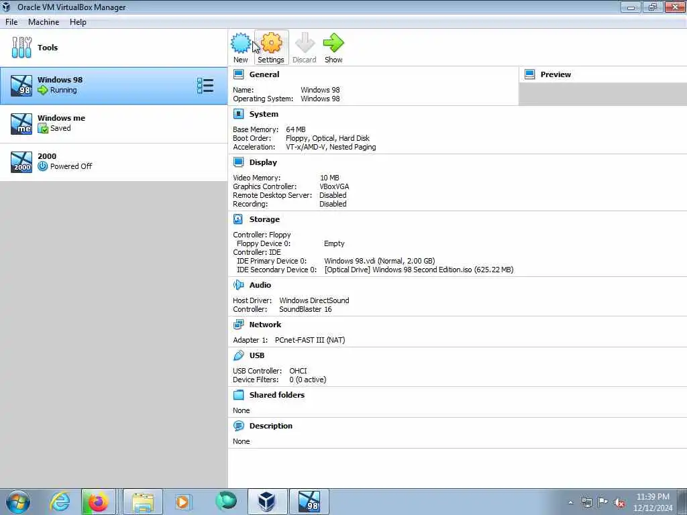687x515 pixels.
Task: Open the Storage settings heading link
Action: (x=264, y=219)
